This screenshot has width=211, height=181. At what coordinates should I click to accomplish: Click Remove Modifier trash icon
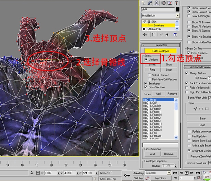pos(167,35)
